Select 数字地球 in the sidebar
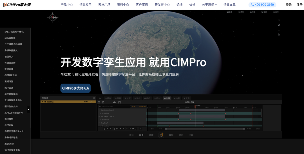The width and height of the screenshot is (304, 154). pos(9,69)
